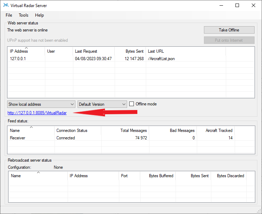Sort web connections by Bytes Sent column
The width and height of the screenshot is (262, 214).
tap(130, 51)
